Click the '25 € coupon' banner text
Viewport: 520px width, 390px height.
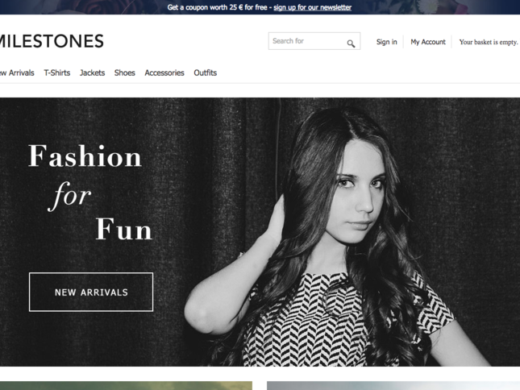coord(218,7)
